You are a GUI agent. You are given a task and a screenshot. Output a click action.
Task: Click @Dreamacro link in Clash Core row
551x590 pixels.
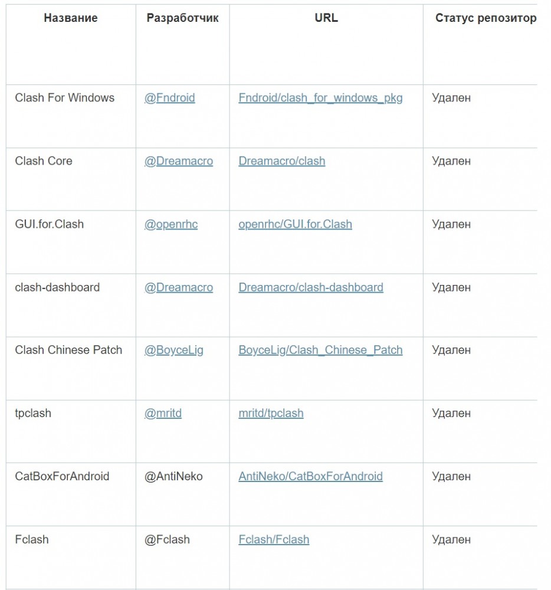point(178,161)
